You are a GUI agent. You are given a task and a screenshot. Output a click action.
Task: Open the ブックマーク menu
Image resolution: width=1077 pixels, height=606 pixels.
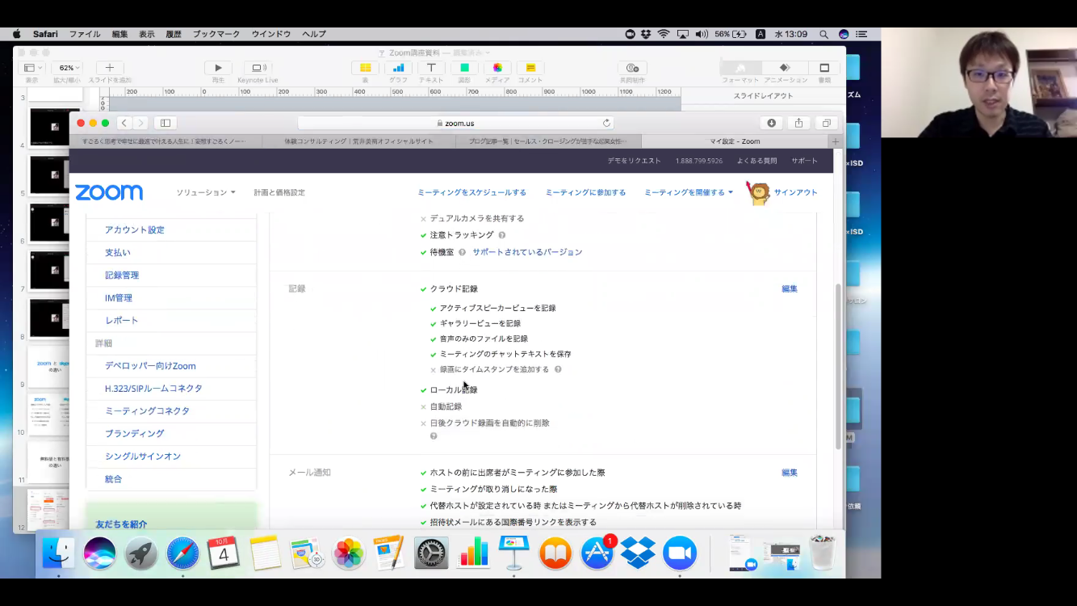pyautogui.click(x=216, y=34)
